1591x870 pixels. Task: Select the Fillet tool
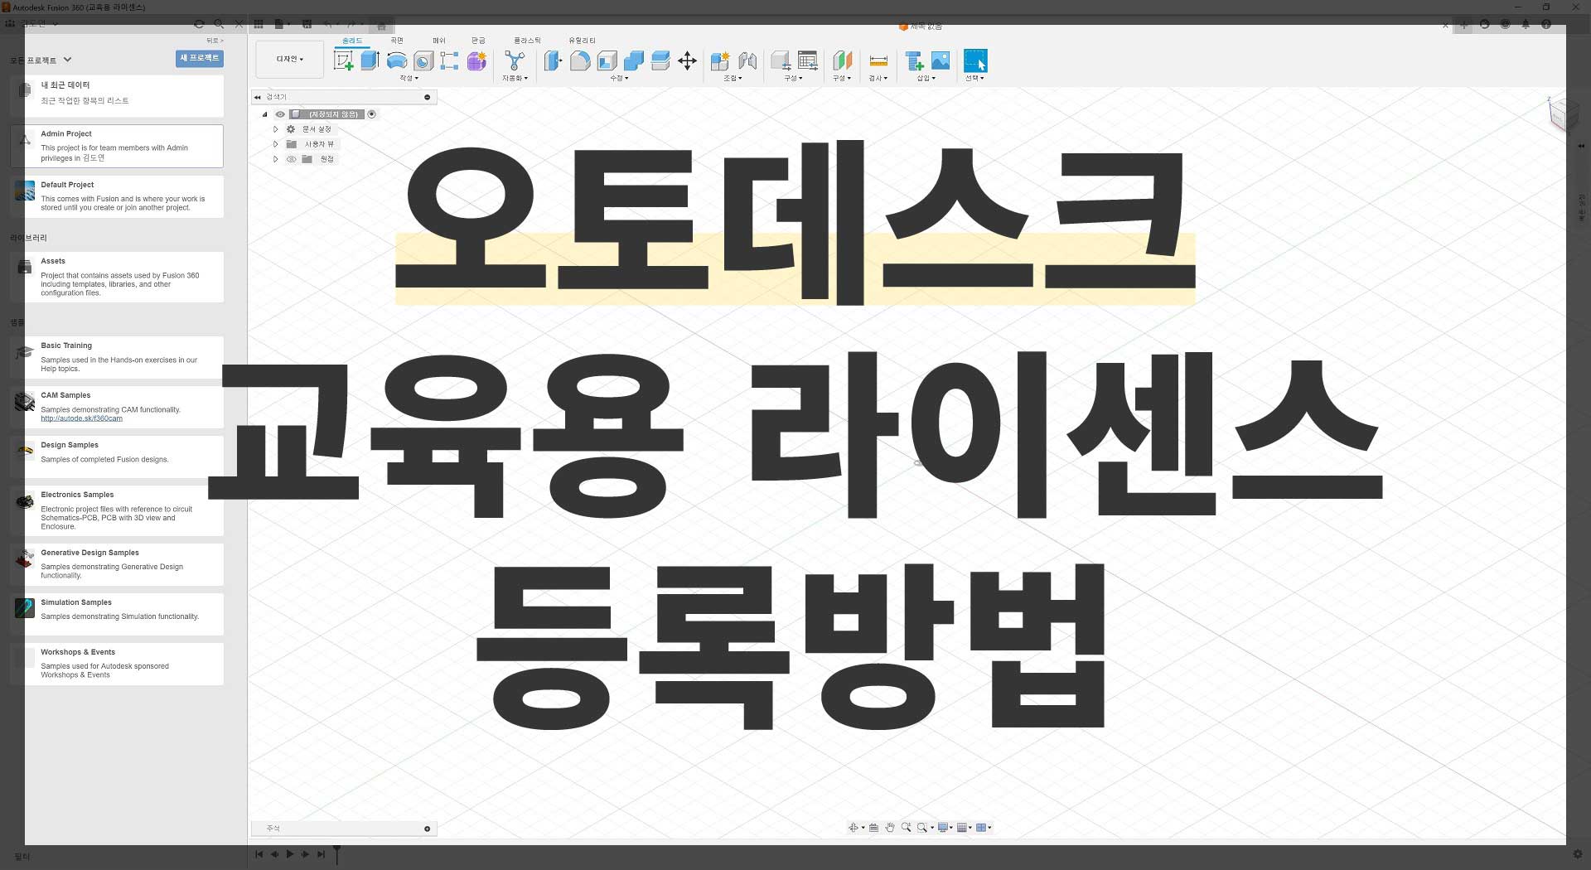click(x=580, y=60)
